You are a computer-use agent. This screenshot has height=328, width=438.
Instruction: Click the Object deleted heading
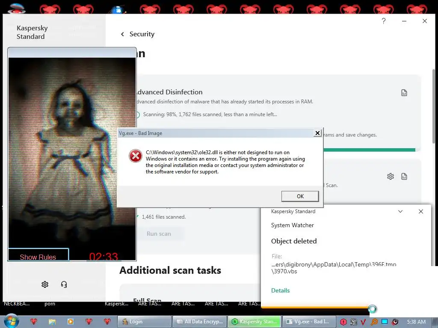coord(294,241)
